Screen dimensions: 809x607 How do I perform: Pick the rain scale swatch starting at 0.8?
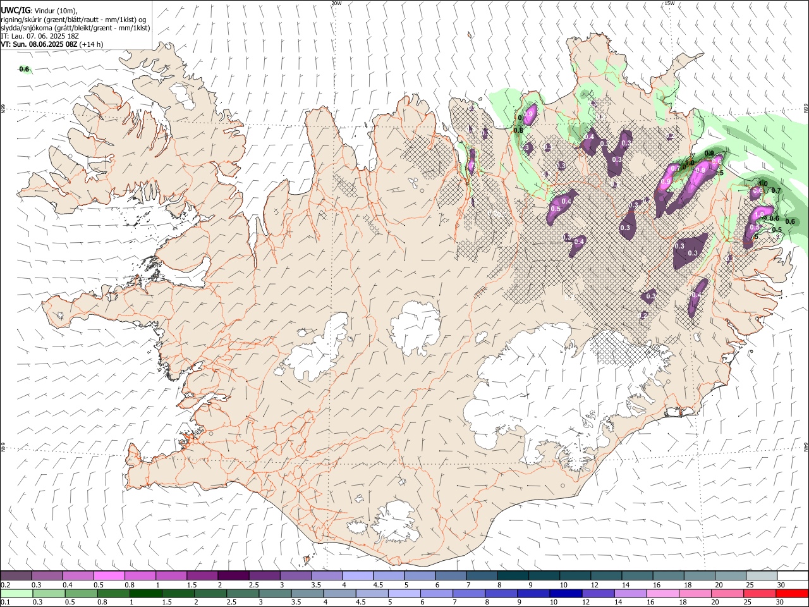[113, 594]
